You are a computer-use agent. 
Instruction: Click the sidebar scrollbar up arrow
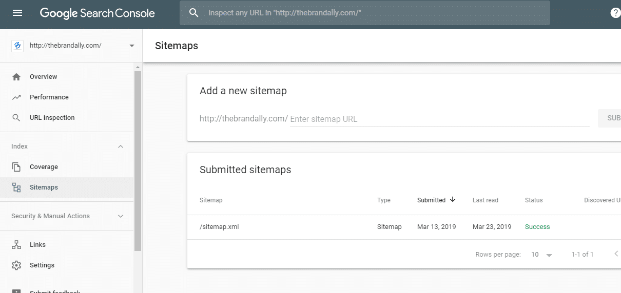pos(138,67)
